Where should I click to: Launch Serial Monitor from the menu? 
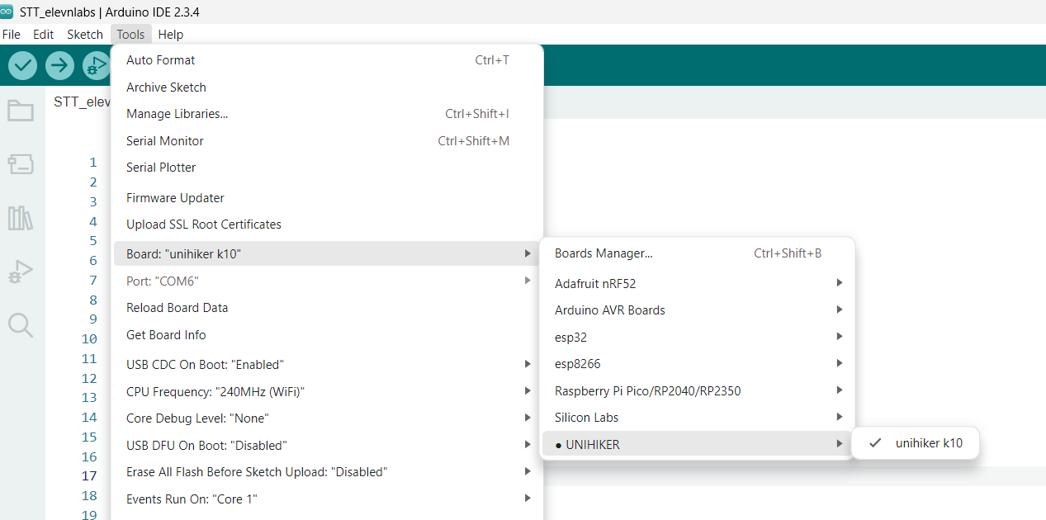tap(327, 141)
